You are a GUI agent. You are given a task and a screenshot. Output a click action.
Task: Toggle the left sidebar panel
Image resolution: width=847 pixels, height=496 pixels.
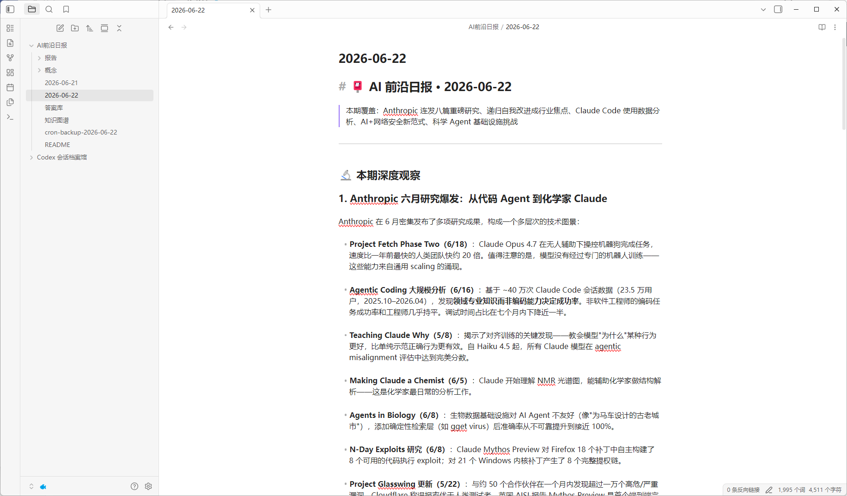(x=10, y=9)
